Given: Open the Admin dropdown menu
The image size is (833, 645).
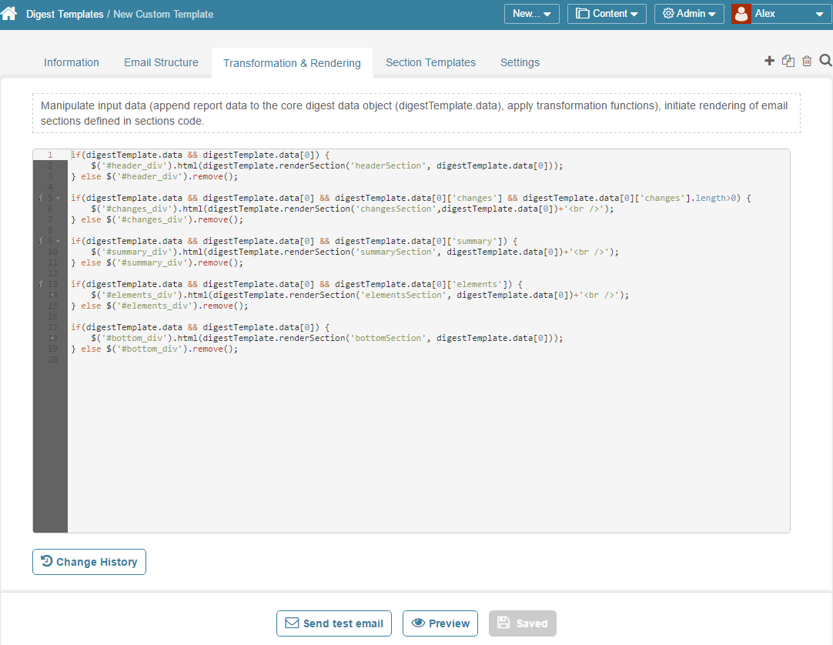Looking at the screenshot, I should (689, 14).
